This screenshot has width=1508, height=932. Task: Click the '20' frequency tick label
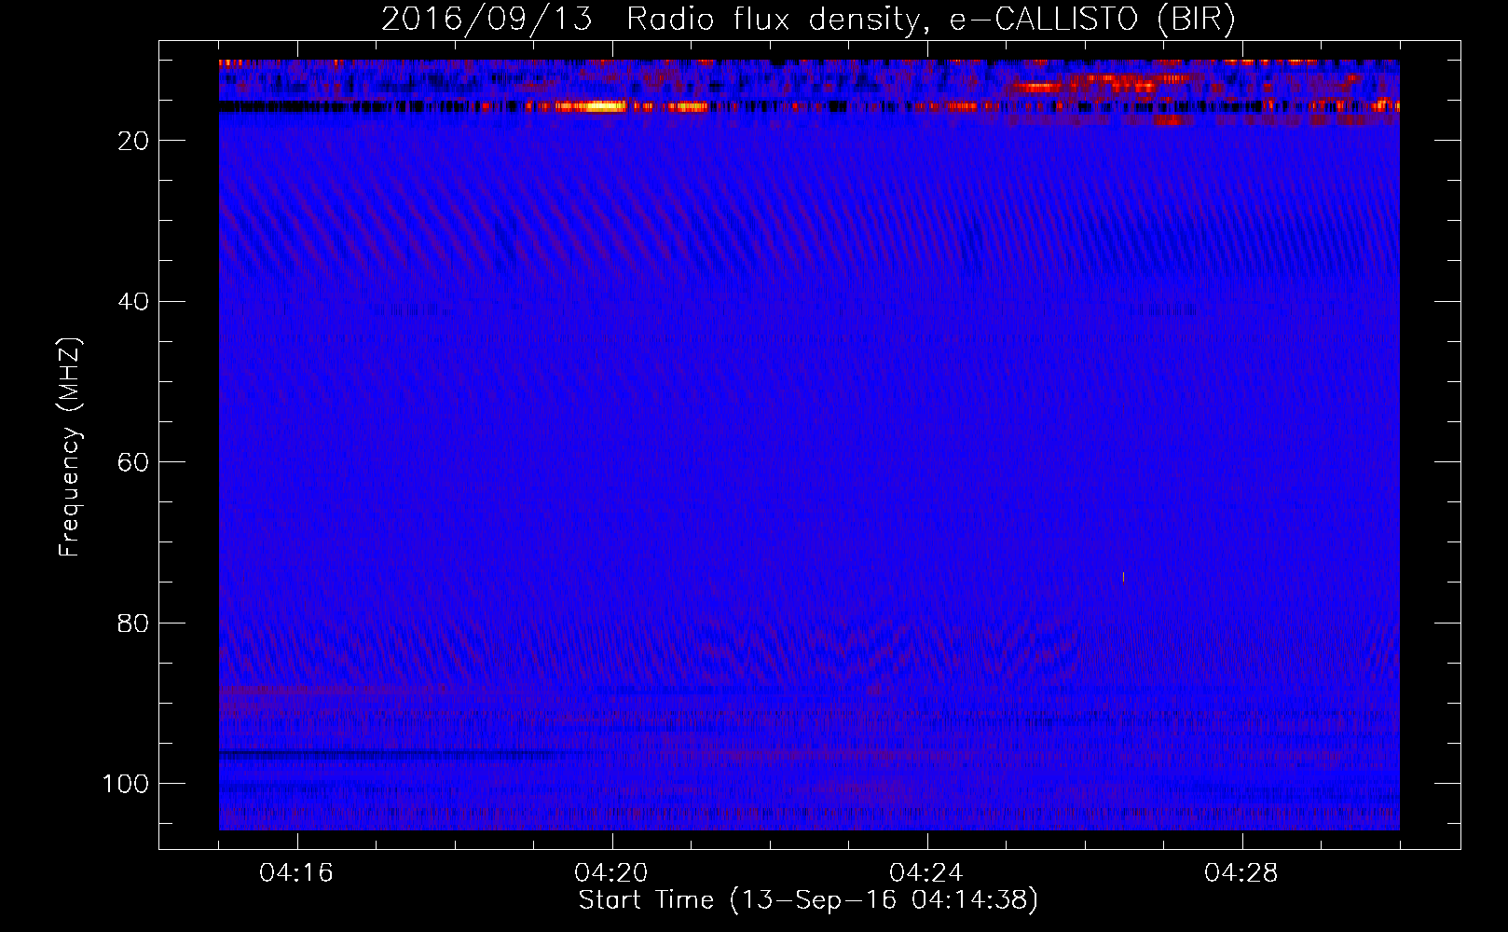tap(134, 141)
